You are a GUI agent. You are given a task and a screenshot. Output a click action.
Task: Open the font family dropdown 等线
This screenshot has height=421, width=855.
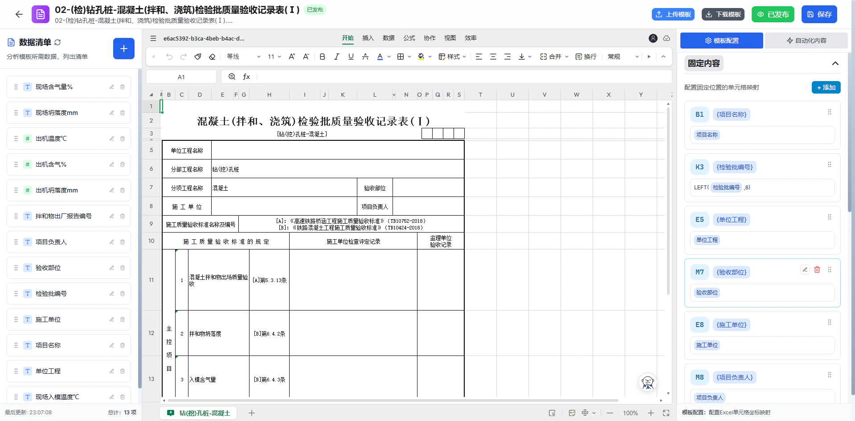[244, 57]
